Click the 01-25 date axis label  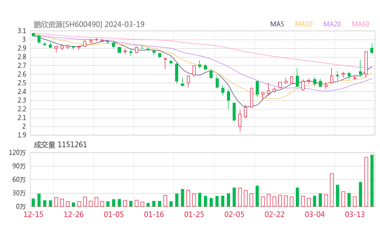(194, 214)
